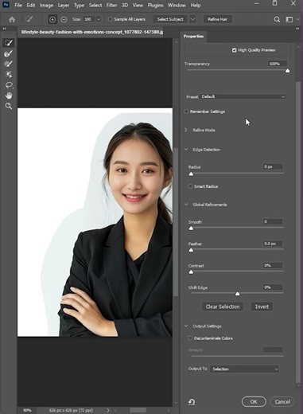
Task: Click the Refine Hair button
Action: point(218,19)
